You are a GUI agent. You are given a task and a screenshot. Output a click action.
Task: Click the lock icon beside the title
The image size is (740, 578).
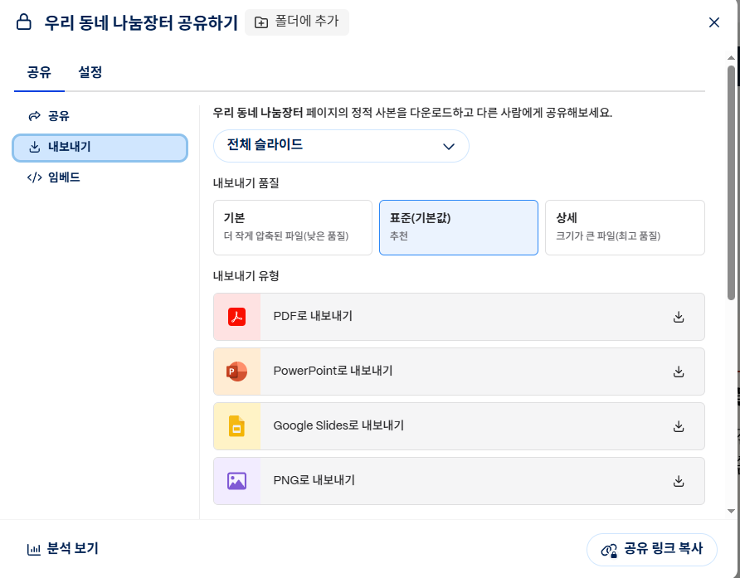23,22
